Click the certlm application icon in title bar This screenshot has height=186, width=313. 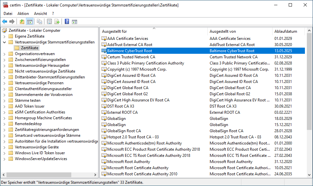coord(6,5)
